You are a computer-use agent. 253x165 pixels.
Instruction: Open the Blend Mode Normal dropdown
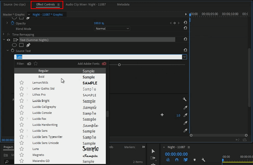pyautogui.click(x=112, y=29)
